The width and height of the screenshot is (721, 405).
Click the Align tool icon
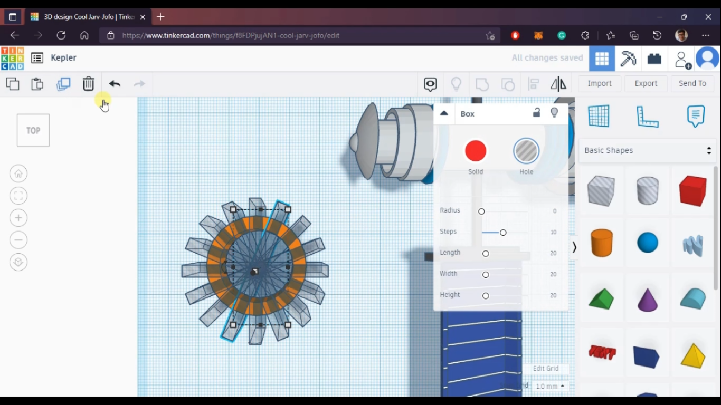coord(534,84)
